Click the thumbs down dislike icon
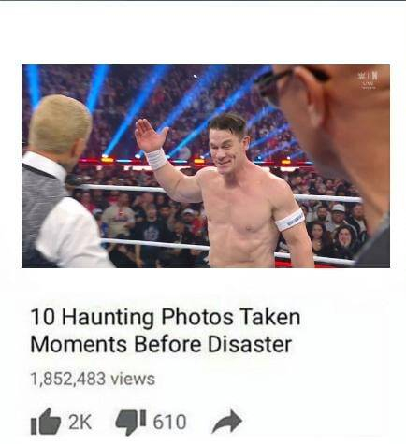 coord(131,423)
